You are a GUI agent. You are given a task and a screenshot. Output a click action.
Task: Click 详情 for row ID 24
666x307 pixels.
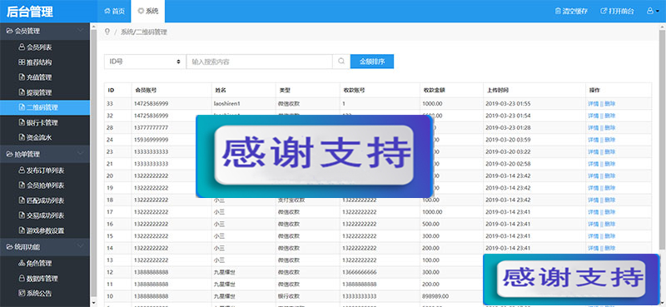tap(593, 140)
